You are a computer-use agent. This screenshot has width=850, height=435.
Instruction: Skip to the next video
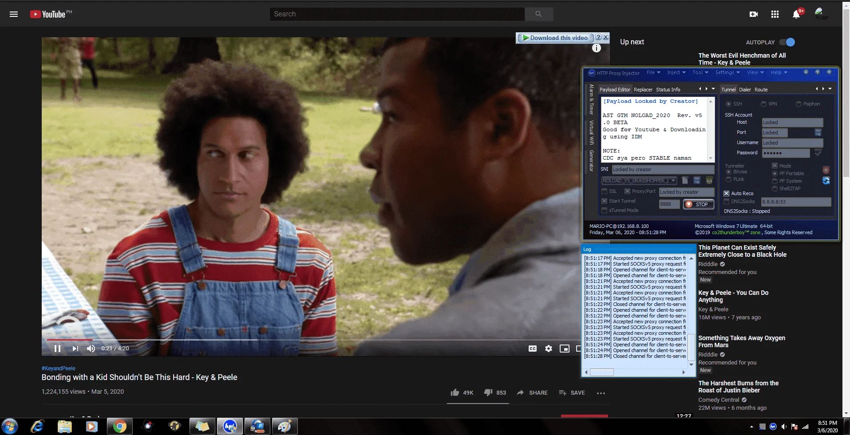pyautogui.click(x=75, y=349)
